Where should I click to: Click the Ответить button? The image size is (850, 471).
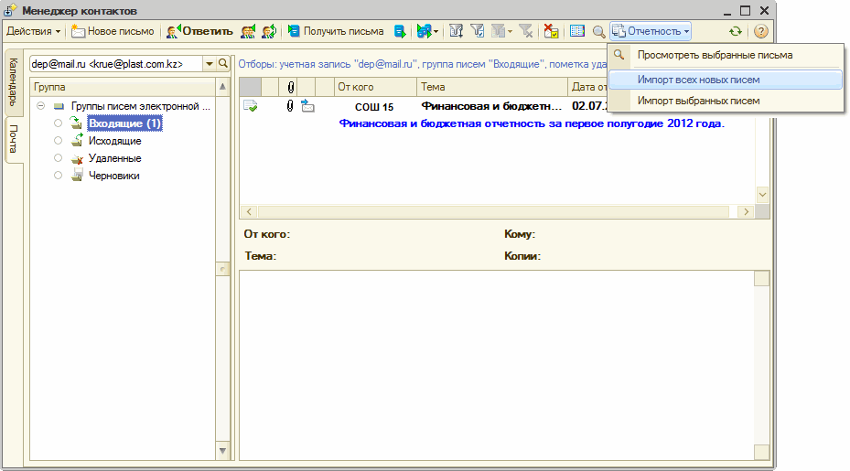pos(199,31)
